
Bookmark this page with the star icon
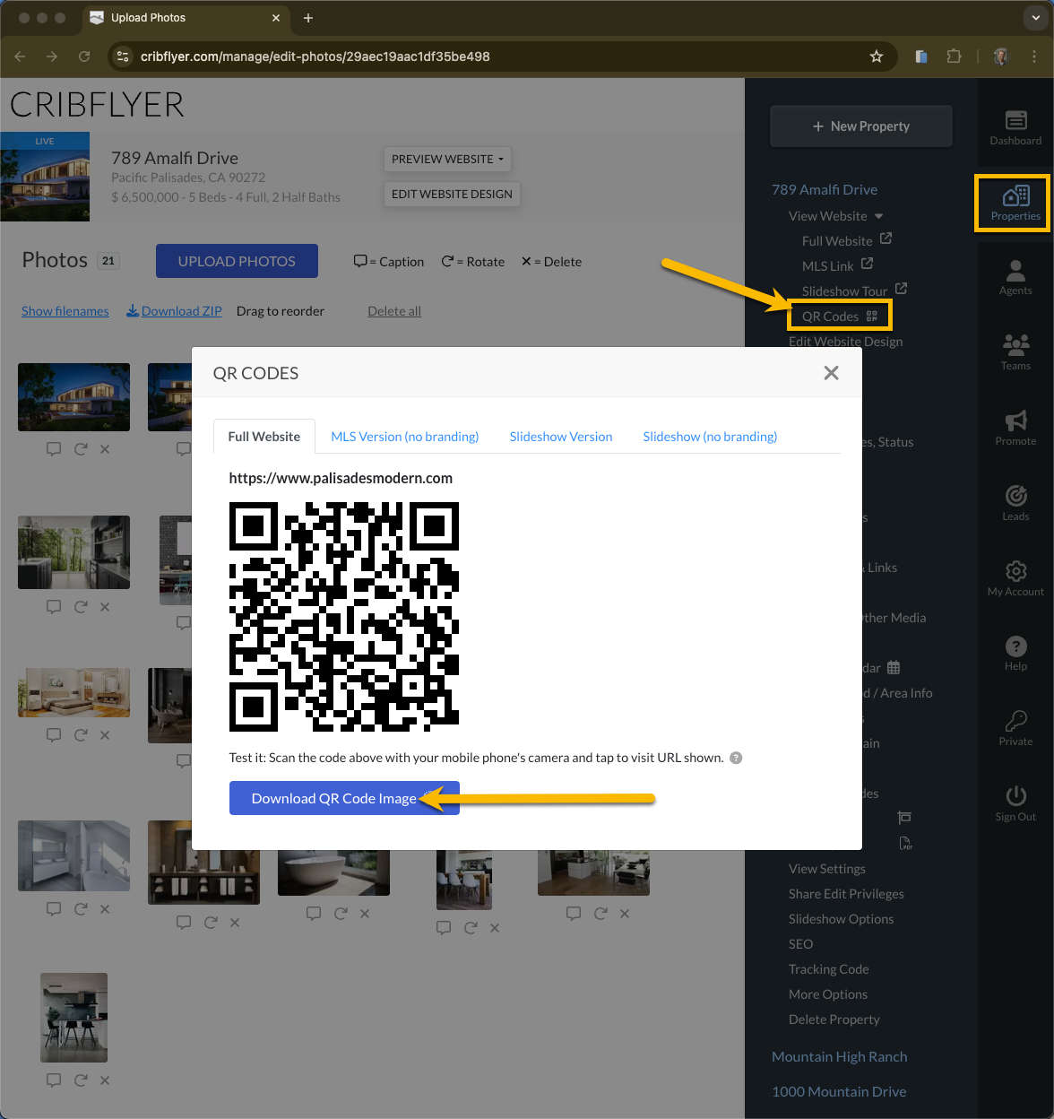(877, 56)
